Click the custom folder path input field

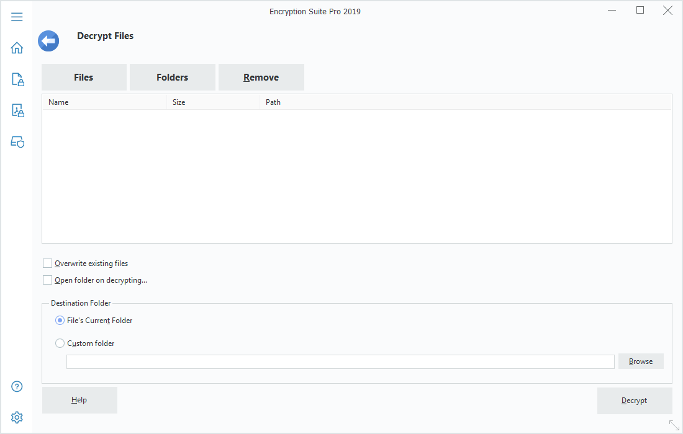point(340,362)
